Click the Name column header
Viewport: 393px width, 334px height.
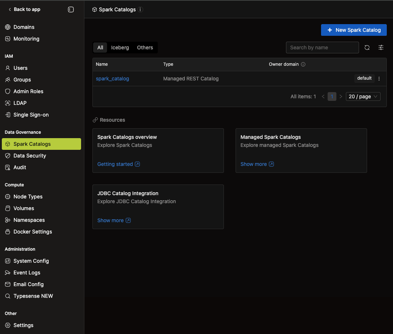pos(102,64)
